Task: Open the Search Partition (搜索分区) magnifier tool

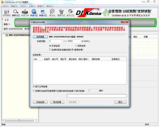Action: click(16, 13)
